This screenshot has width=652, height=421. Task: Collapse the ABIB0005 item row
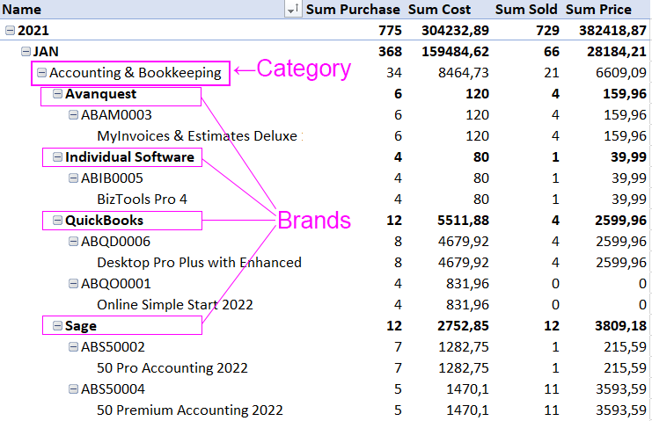coord(73,178)
